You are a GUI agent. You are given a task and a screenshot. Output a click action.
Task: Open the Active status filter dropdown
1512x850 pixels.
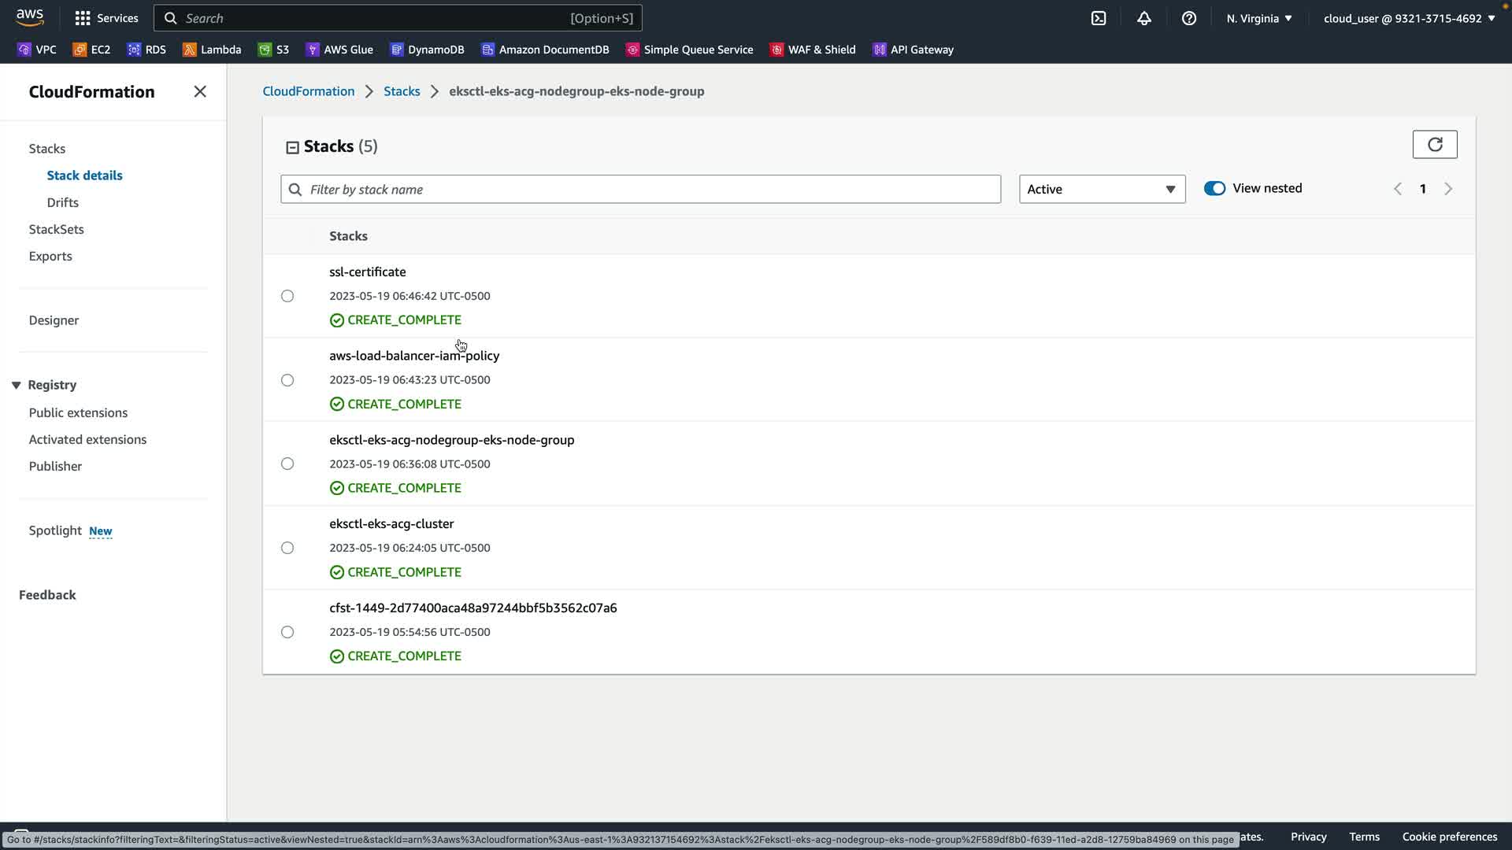click(x=1101, y=190)
